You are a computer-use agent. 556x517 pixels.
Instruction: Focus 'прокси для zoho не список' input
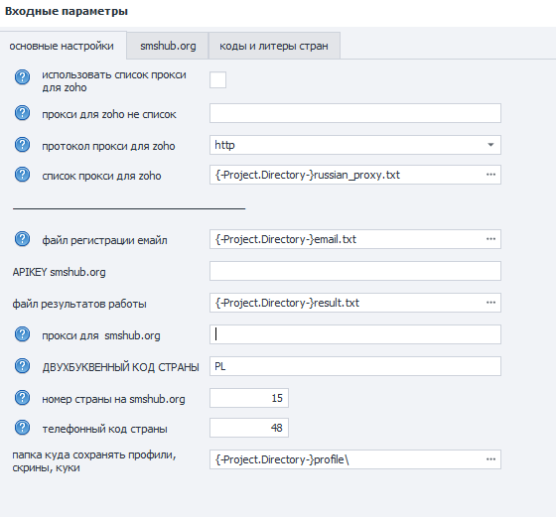coord(355,113)
